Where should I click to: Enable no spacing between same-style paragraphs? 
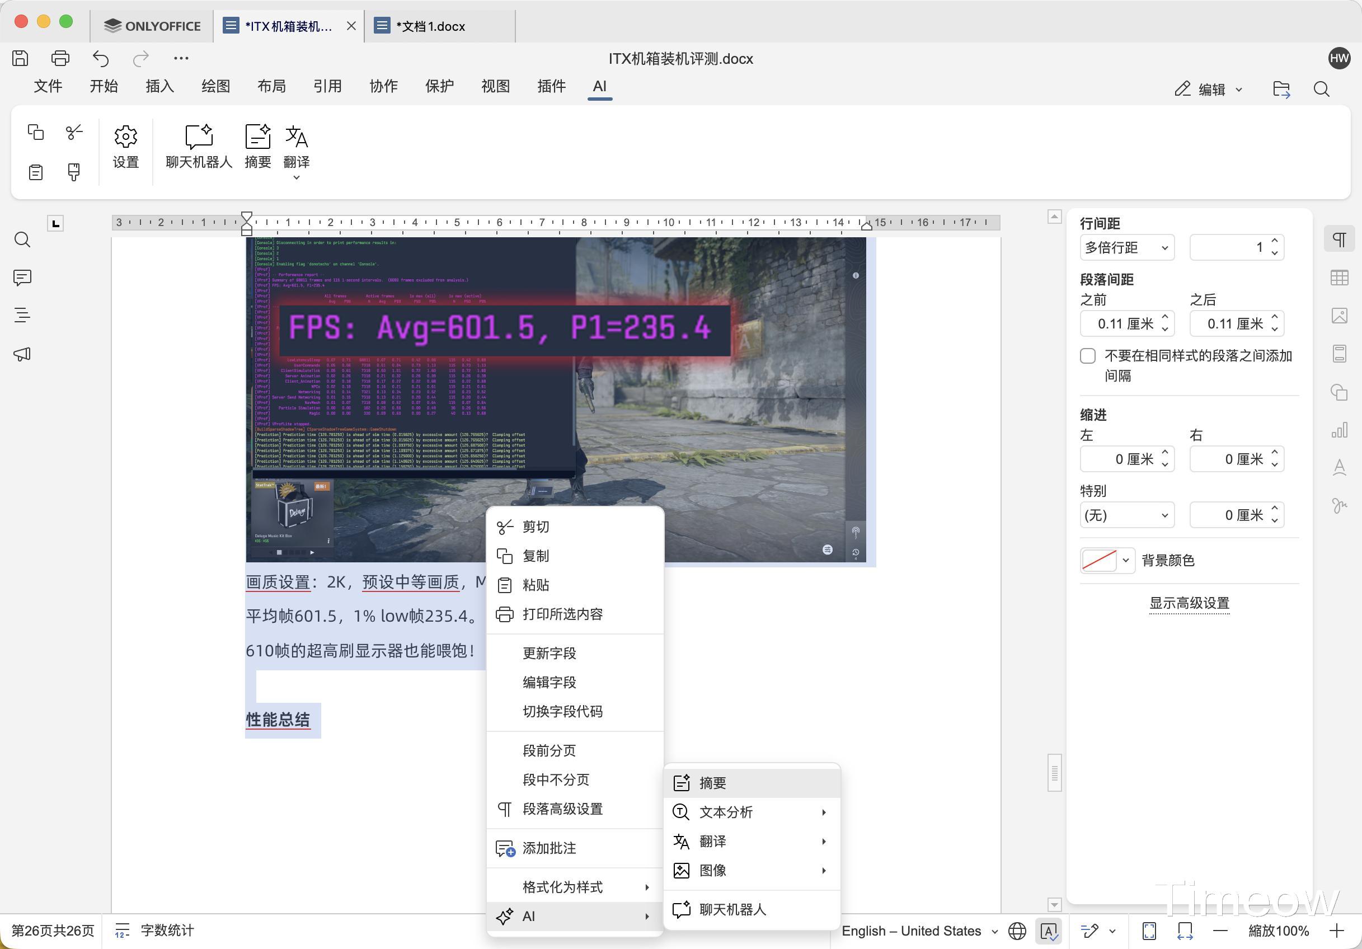(1087, 356)
